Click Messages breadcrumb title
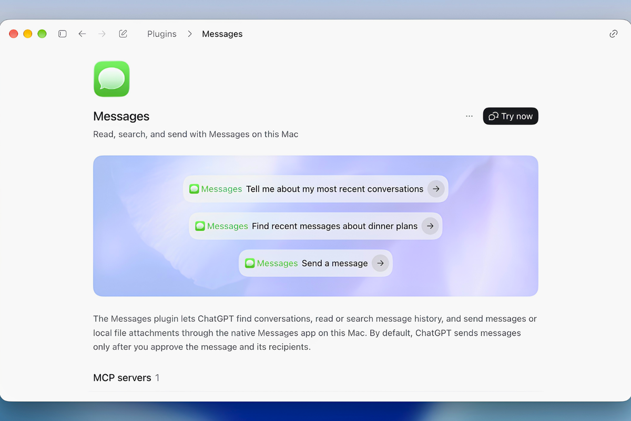Image resolution: width=631 pixels, height=421 pixels. click(x=222, y=34)
